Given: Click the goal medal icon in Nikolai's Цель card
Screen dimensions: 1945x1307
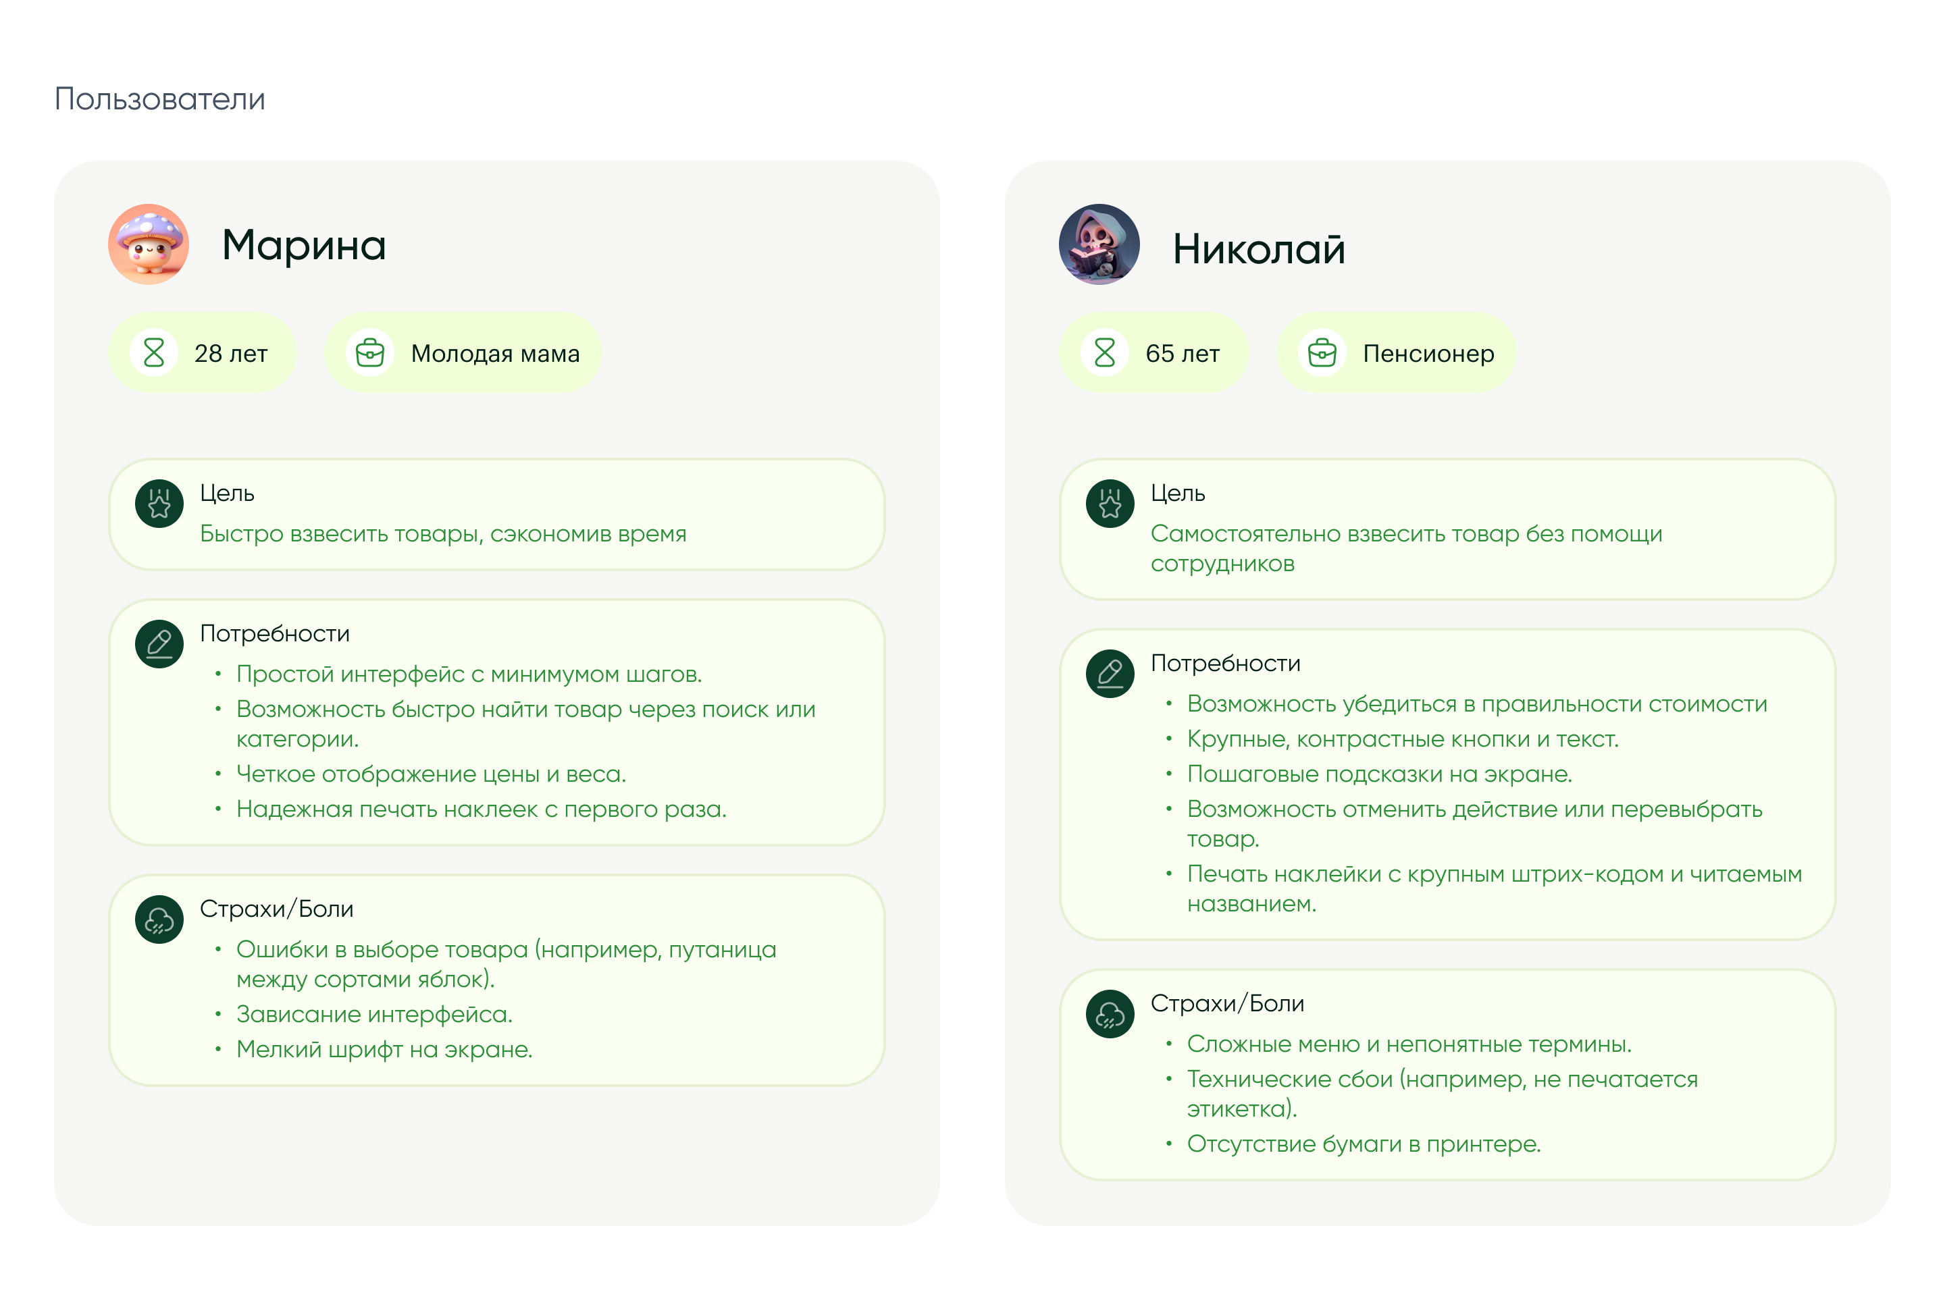Looking at the screenshot, I should click(x=1110, y=504).
